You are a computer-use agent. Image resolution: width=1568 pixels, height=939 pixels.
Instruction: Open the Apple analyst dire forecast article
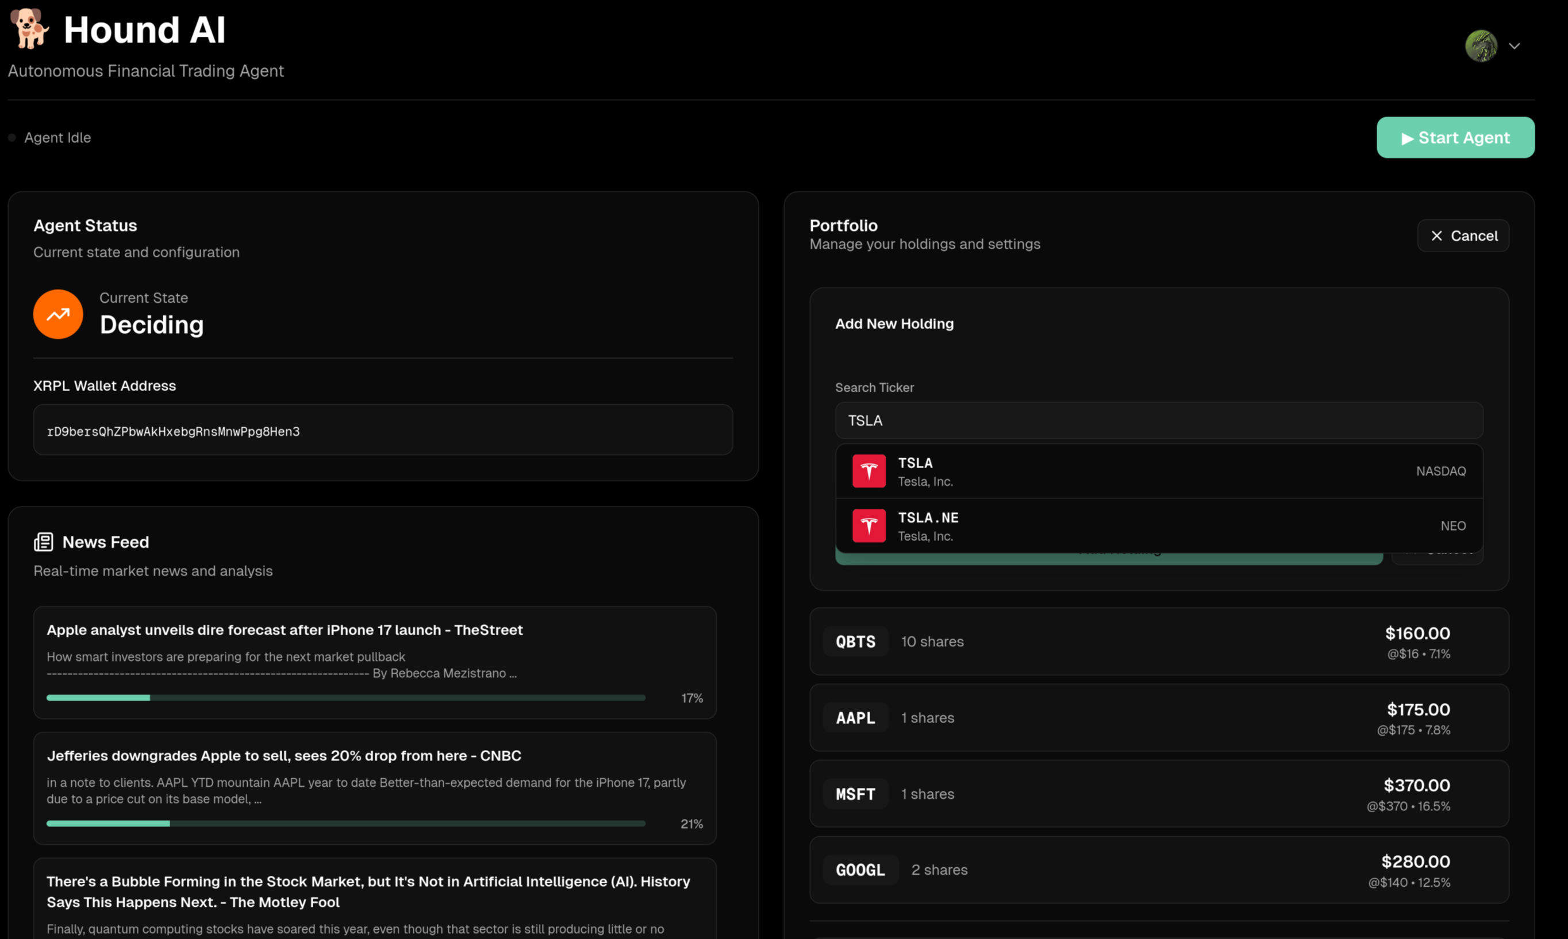click(285, 630)
